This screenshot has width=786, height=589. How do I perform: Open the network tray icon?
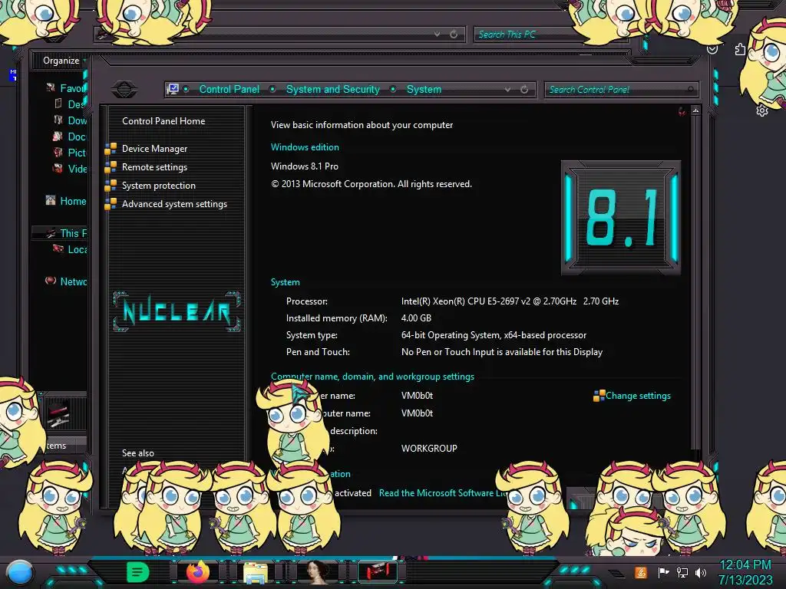(x=682, y=572)
